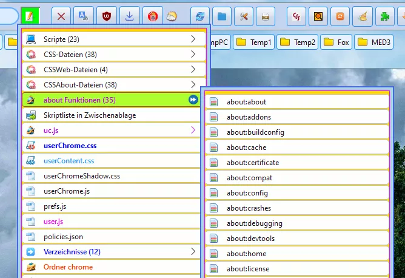Open about:buildconfig from the submenu
Image resolution: width=405 pixels, height=278 pixels.
point(297,132)
